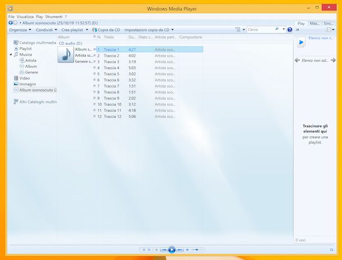The height and width of the screenshot is (260, 342).
Task: Open the Condividi dropdown
Action: click(x=46, y=30)
